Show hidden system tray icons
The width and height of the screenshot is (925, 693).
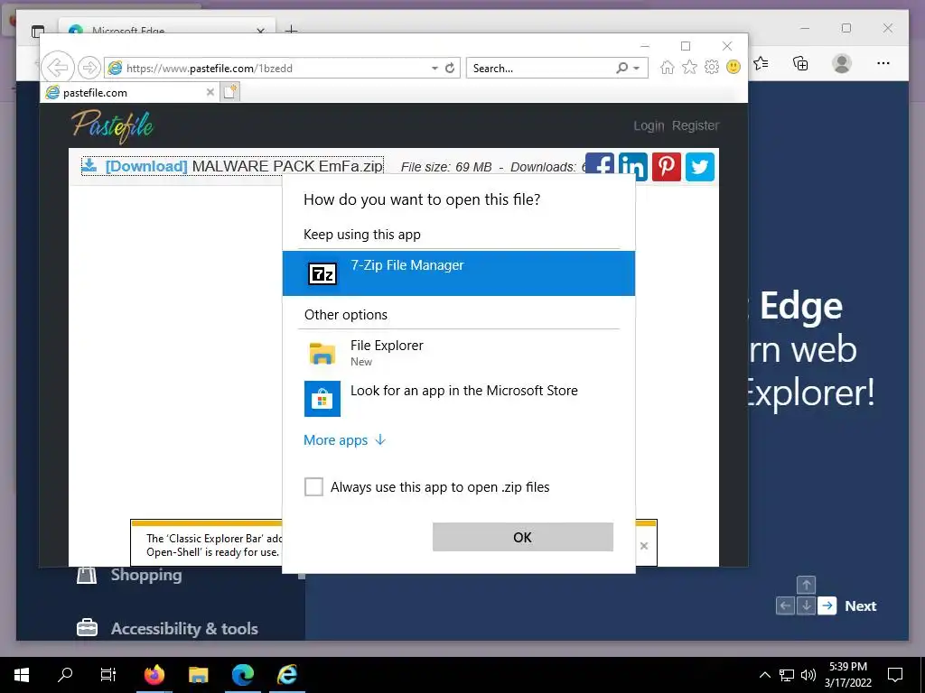(764, 675)
